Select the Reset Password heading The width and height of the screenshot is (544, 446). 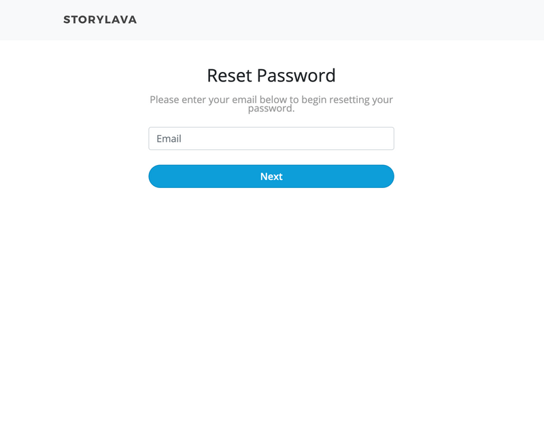pos(271,75)
